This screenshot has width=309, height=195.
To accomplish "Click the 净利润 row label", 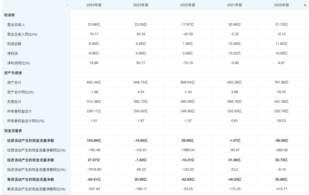I will coord(12,54).
